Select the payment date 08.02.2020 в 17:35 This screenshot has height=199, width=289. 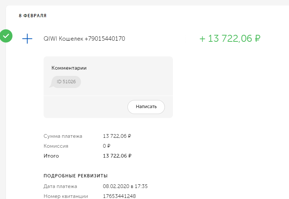[x=125, y=186]
